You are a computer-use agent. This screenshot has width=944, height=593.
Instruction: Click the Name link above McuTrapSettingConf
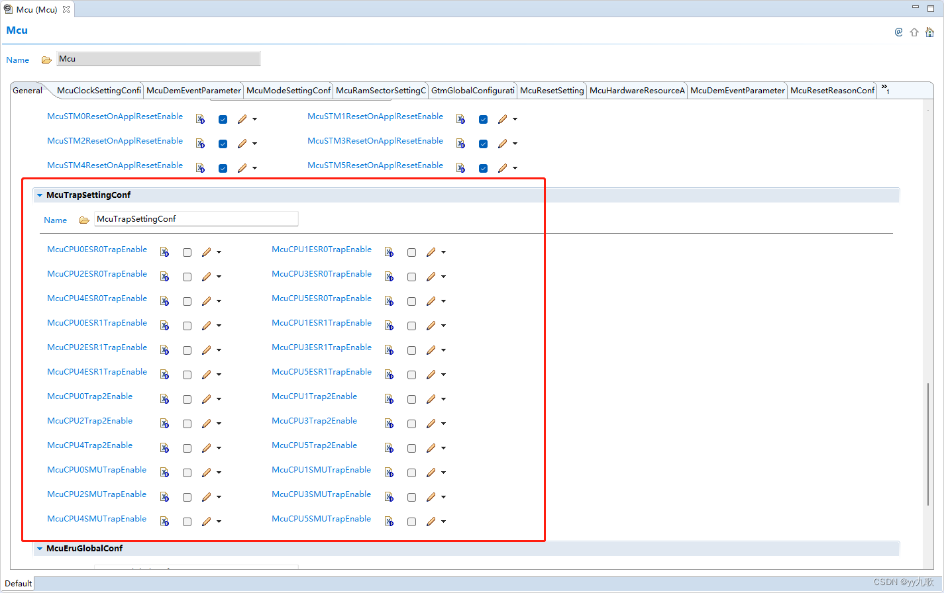56,220
